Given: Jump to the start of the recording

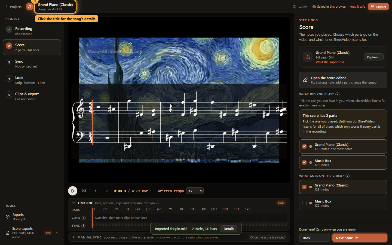Looking at the screenshot, I should point(84,191).
